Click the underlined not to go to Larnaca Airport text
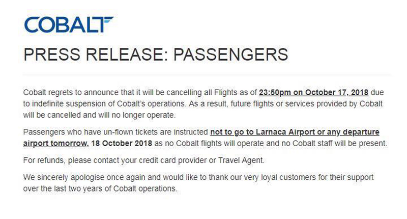Screen dimensions: 407x219 point(264,132)
